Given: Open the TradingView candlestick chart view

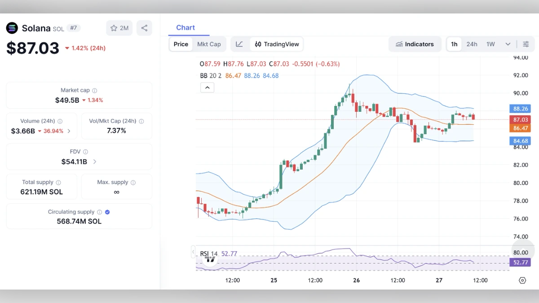Looking at the screenshot, I should tap(276, 44).
